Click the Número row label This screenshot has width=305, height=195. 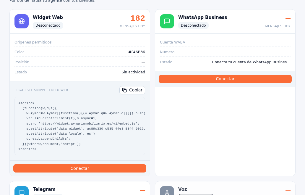pyautogui.click(x=167, y=52)
